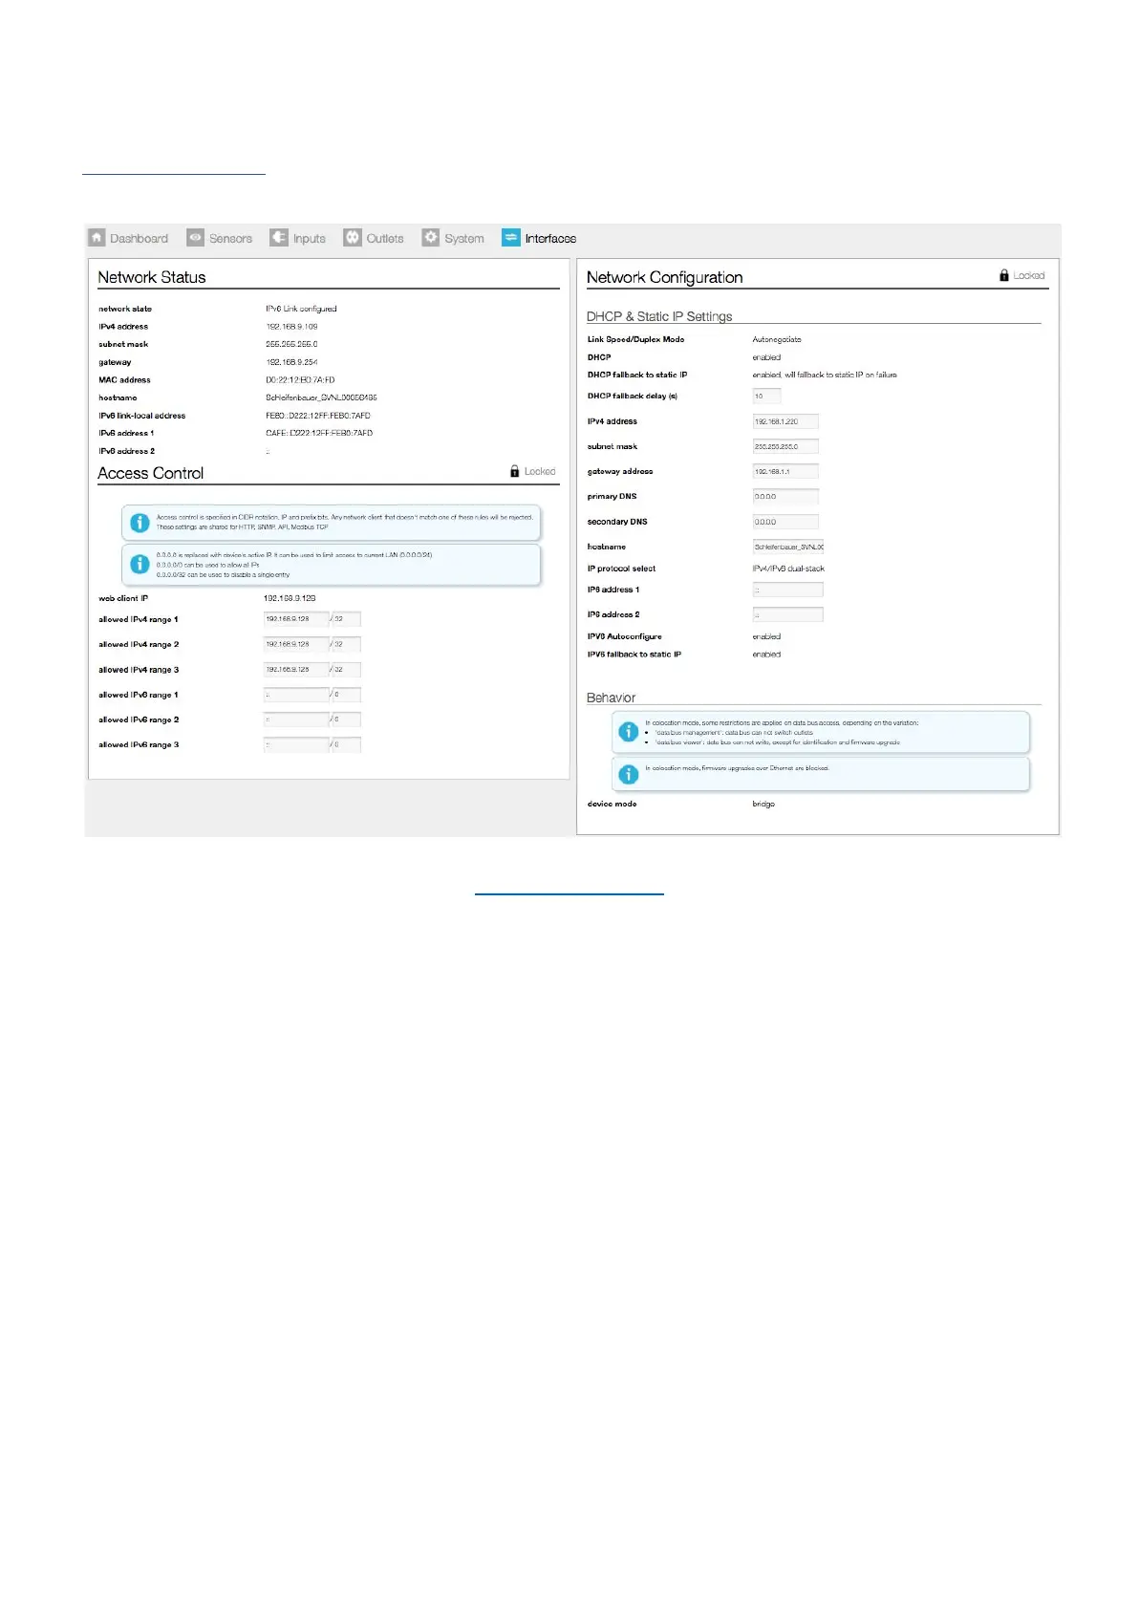This screenshot has width=1139, height=1611.
Task: Click allowed IPv6 range 2 address field
Action: (x=296, y=720)
